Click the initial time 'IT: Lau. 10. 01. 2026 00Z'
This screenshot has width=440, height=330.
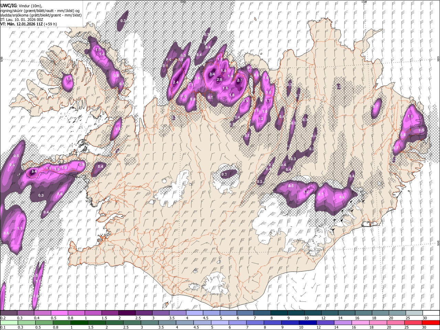tap(22, 20)
